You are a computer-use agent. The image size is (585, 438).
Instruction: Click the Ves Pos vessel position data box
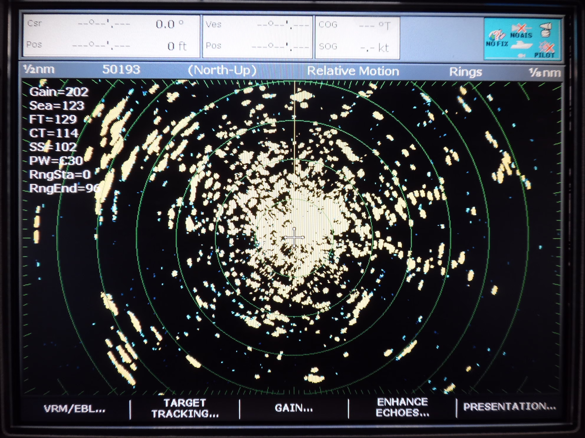pos(257,37)
